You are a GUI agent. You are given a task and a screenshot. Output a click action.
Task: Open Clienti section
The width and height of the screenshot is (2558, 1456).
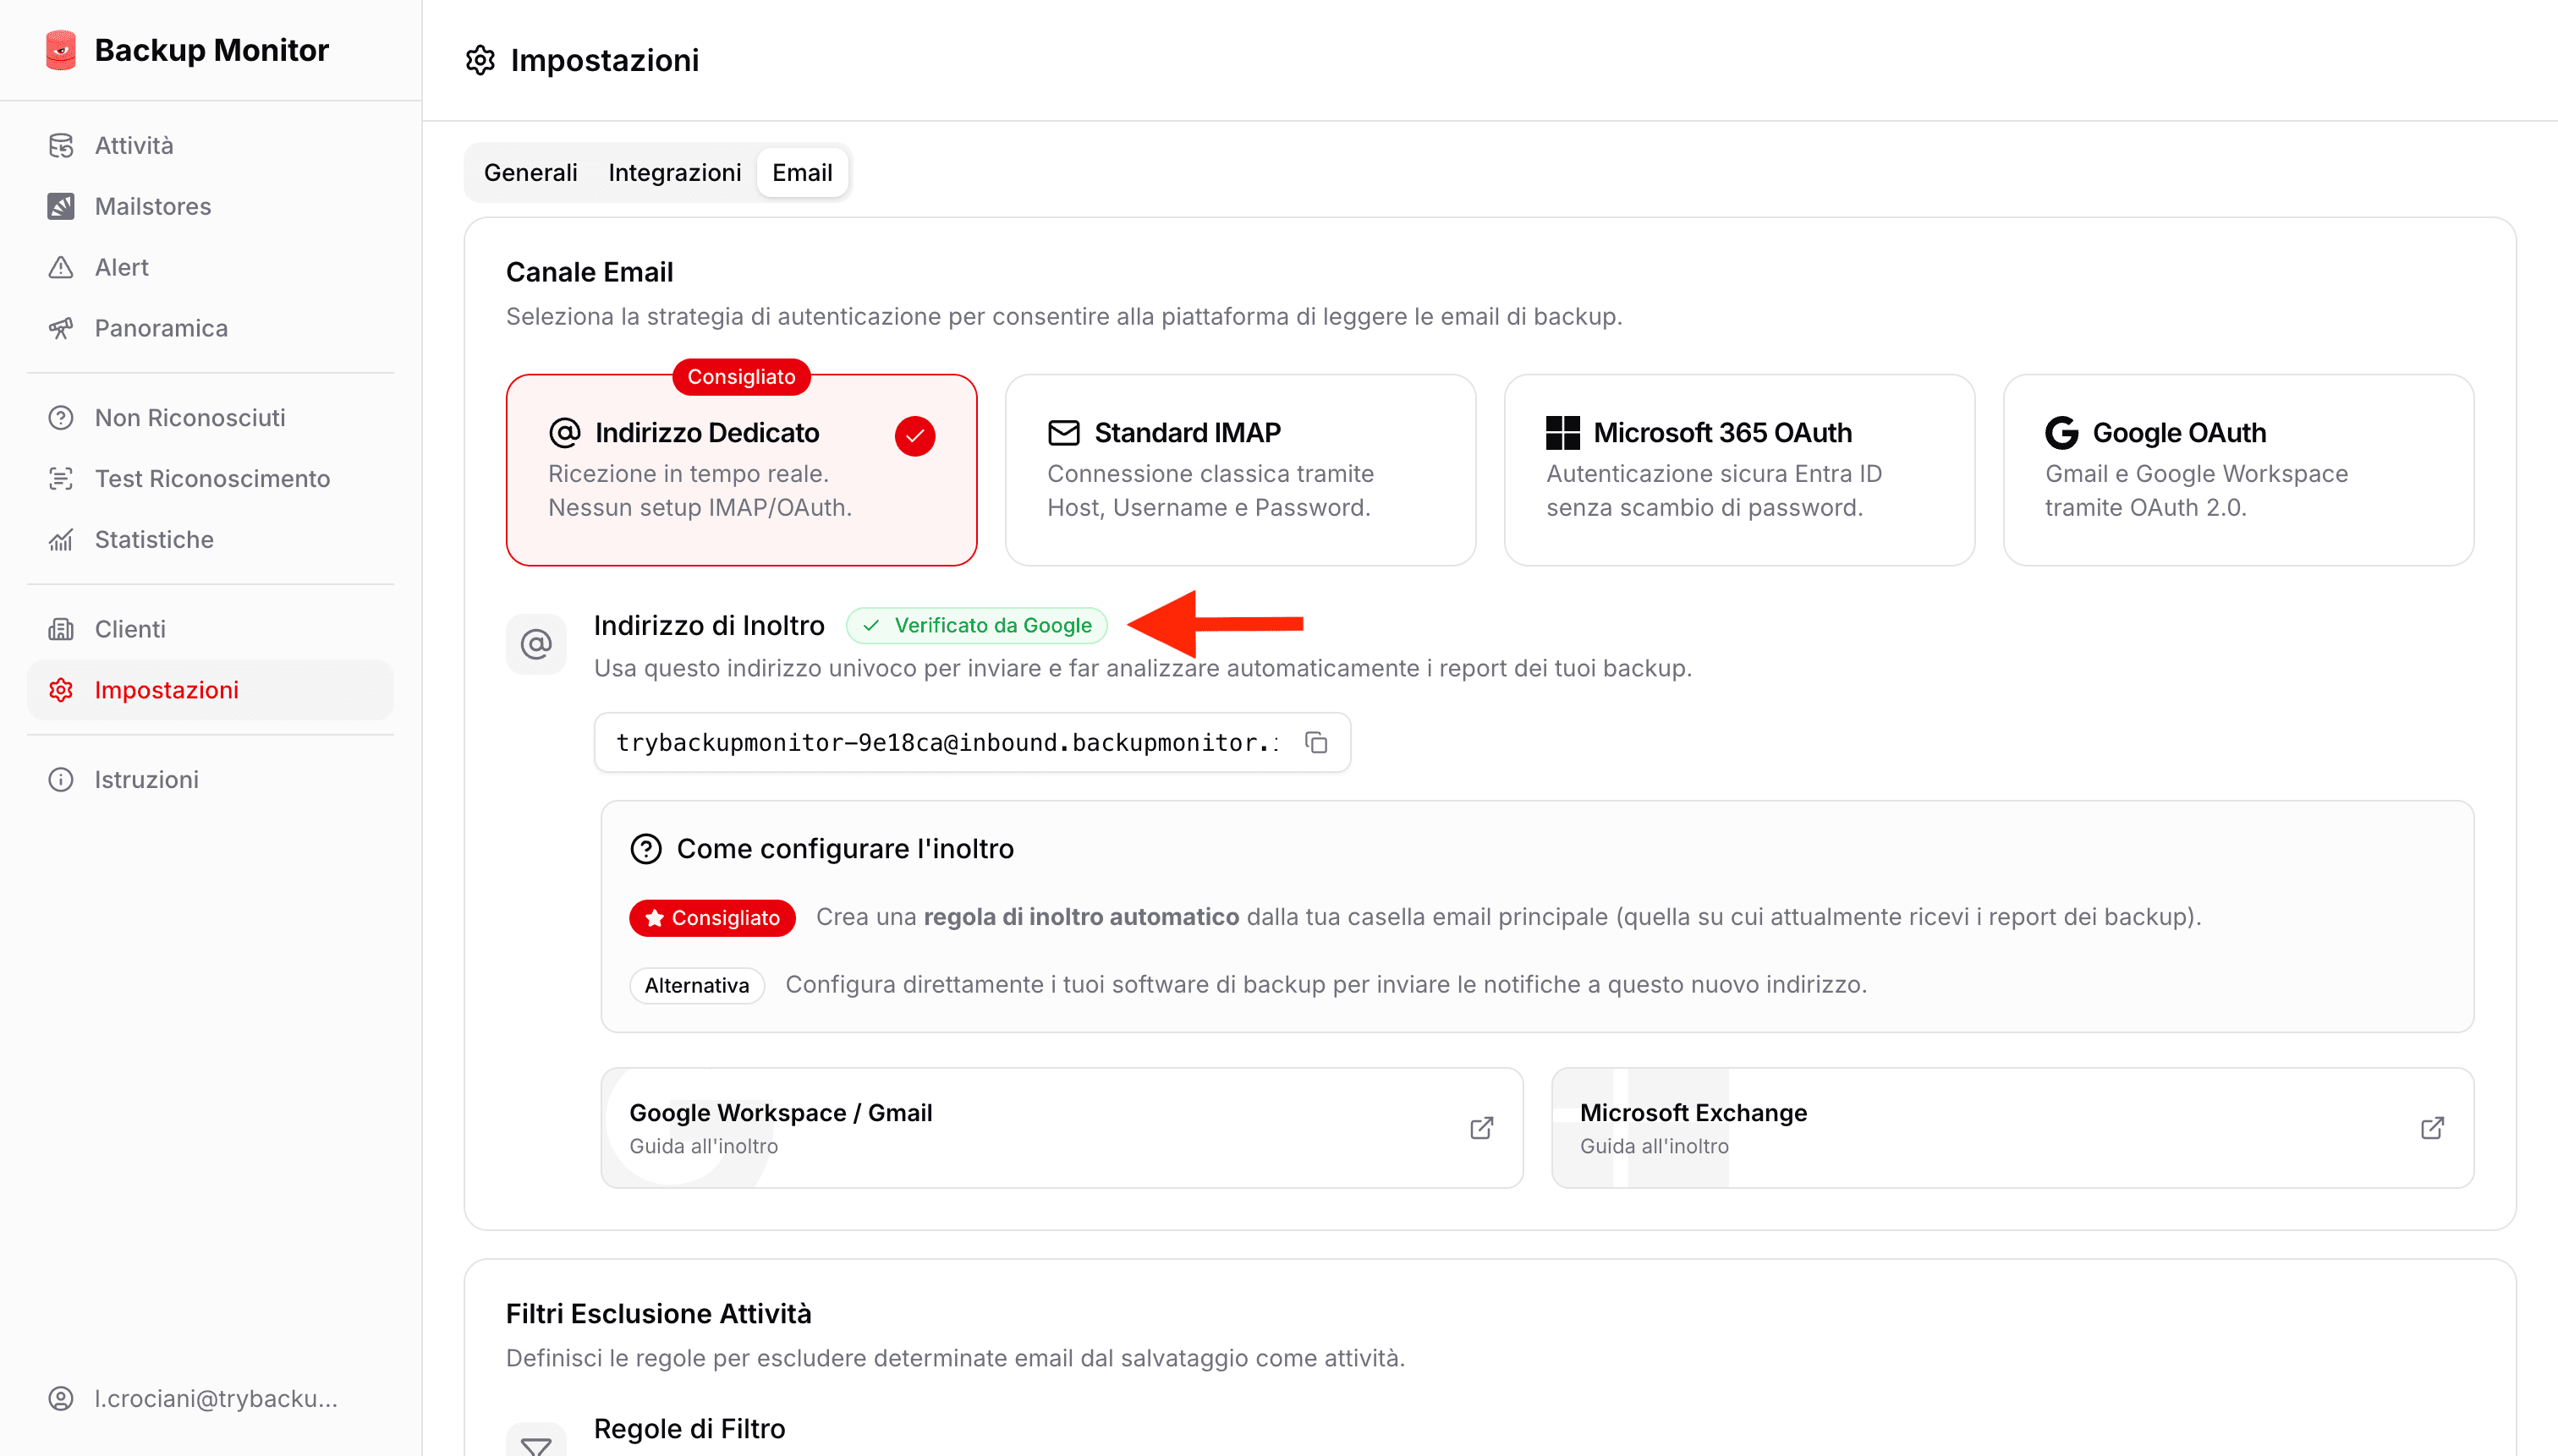coord(130,628)
